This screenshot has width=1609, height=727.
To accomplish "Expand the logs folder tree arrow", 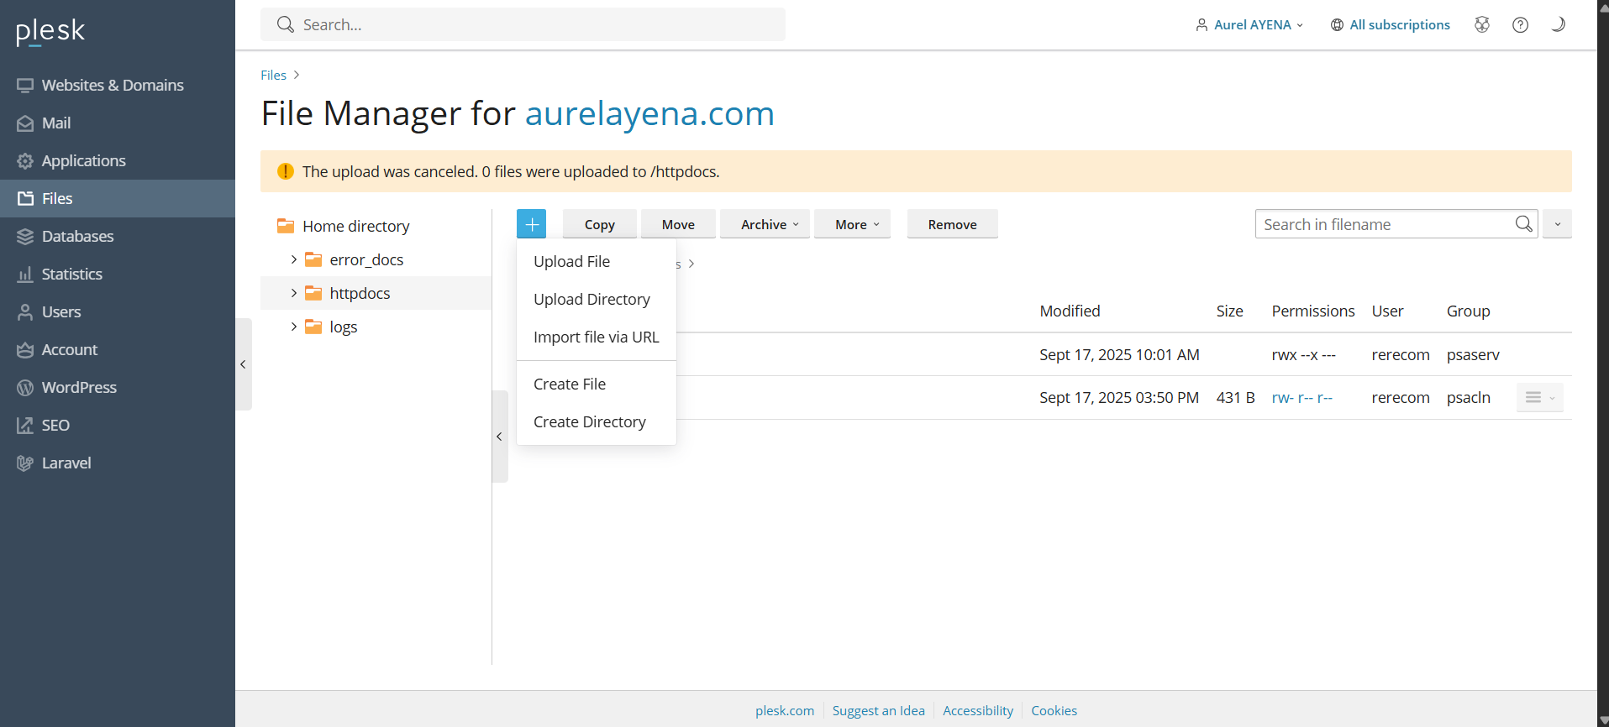I will [x=293, y=327].
